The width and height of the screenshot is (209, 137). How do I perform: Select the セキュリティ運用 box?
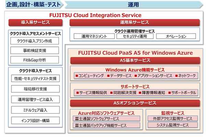135,36
